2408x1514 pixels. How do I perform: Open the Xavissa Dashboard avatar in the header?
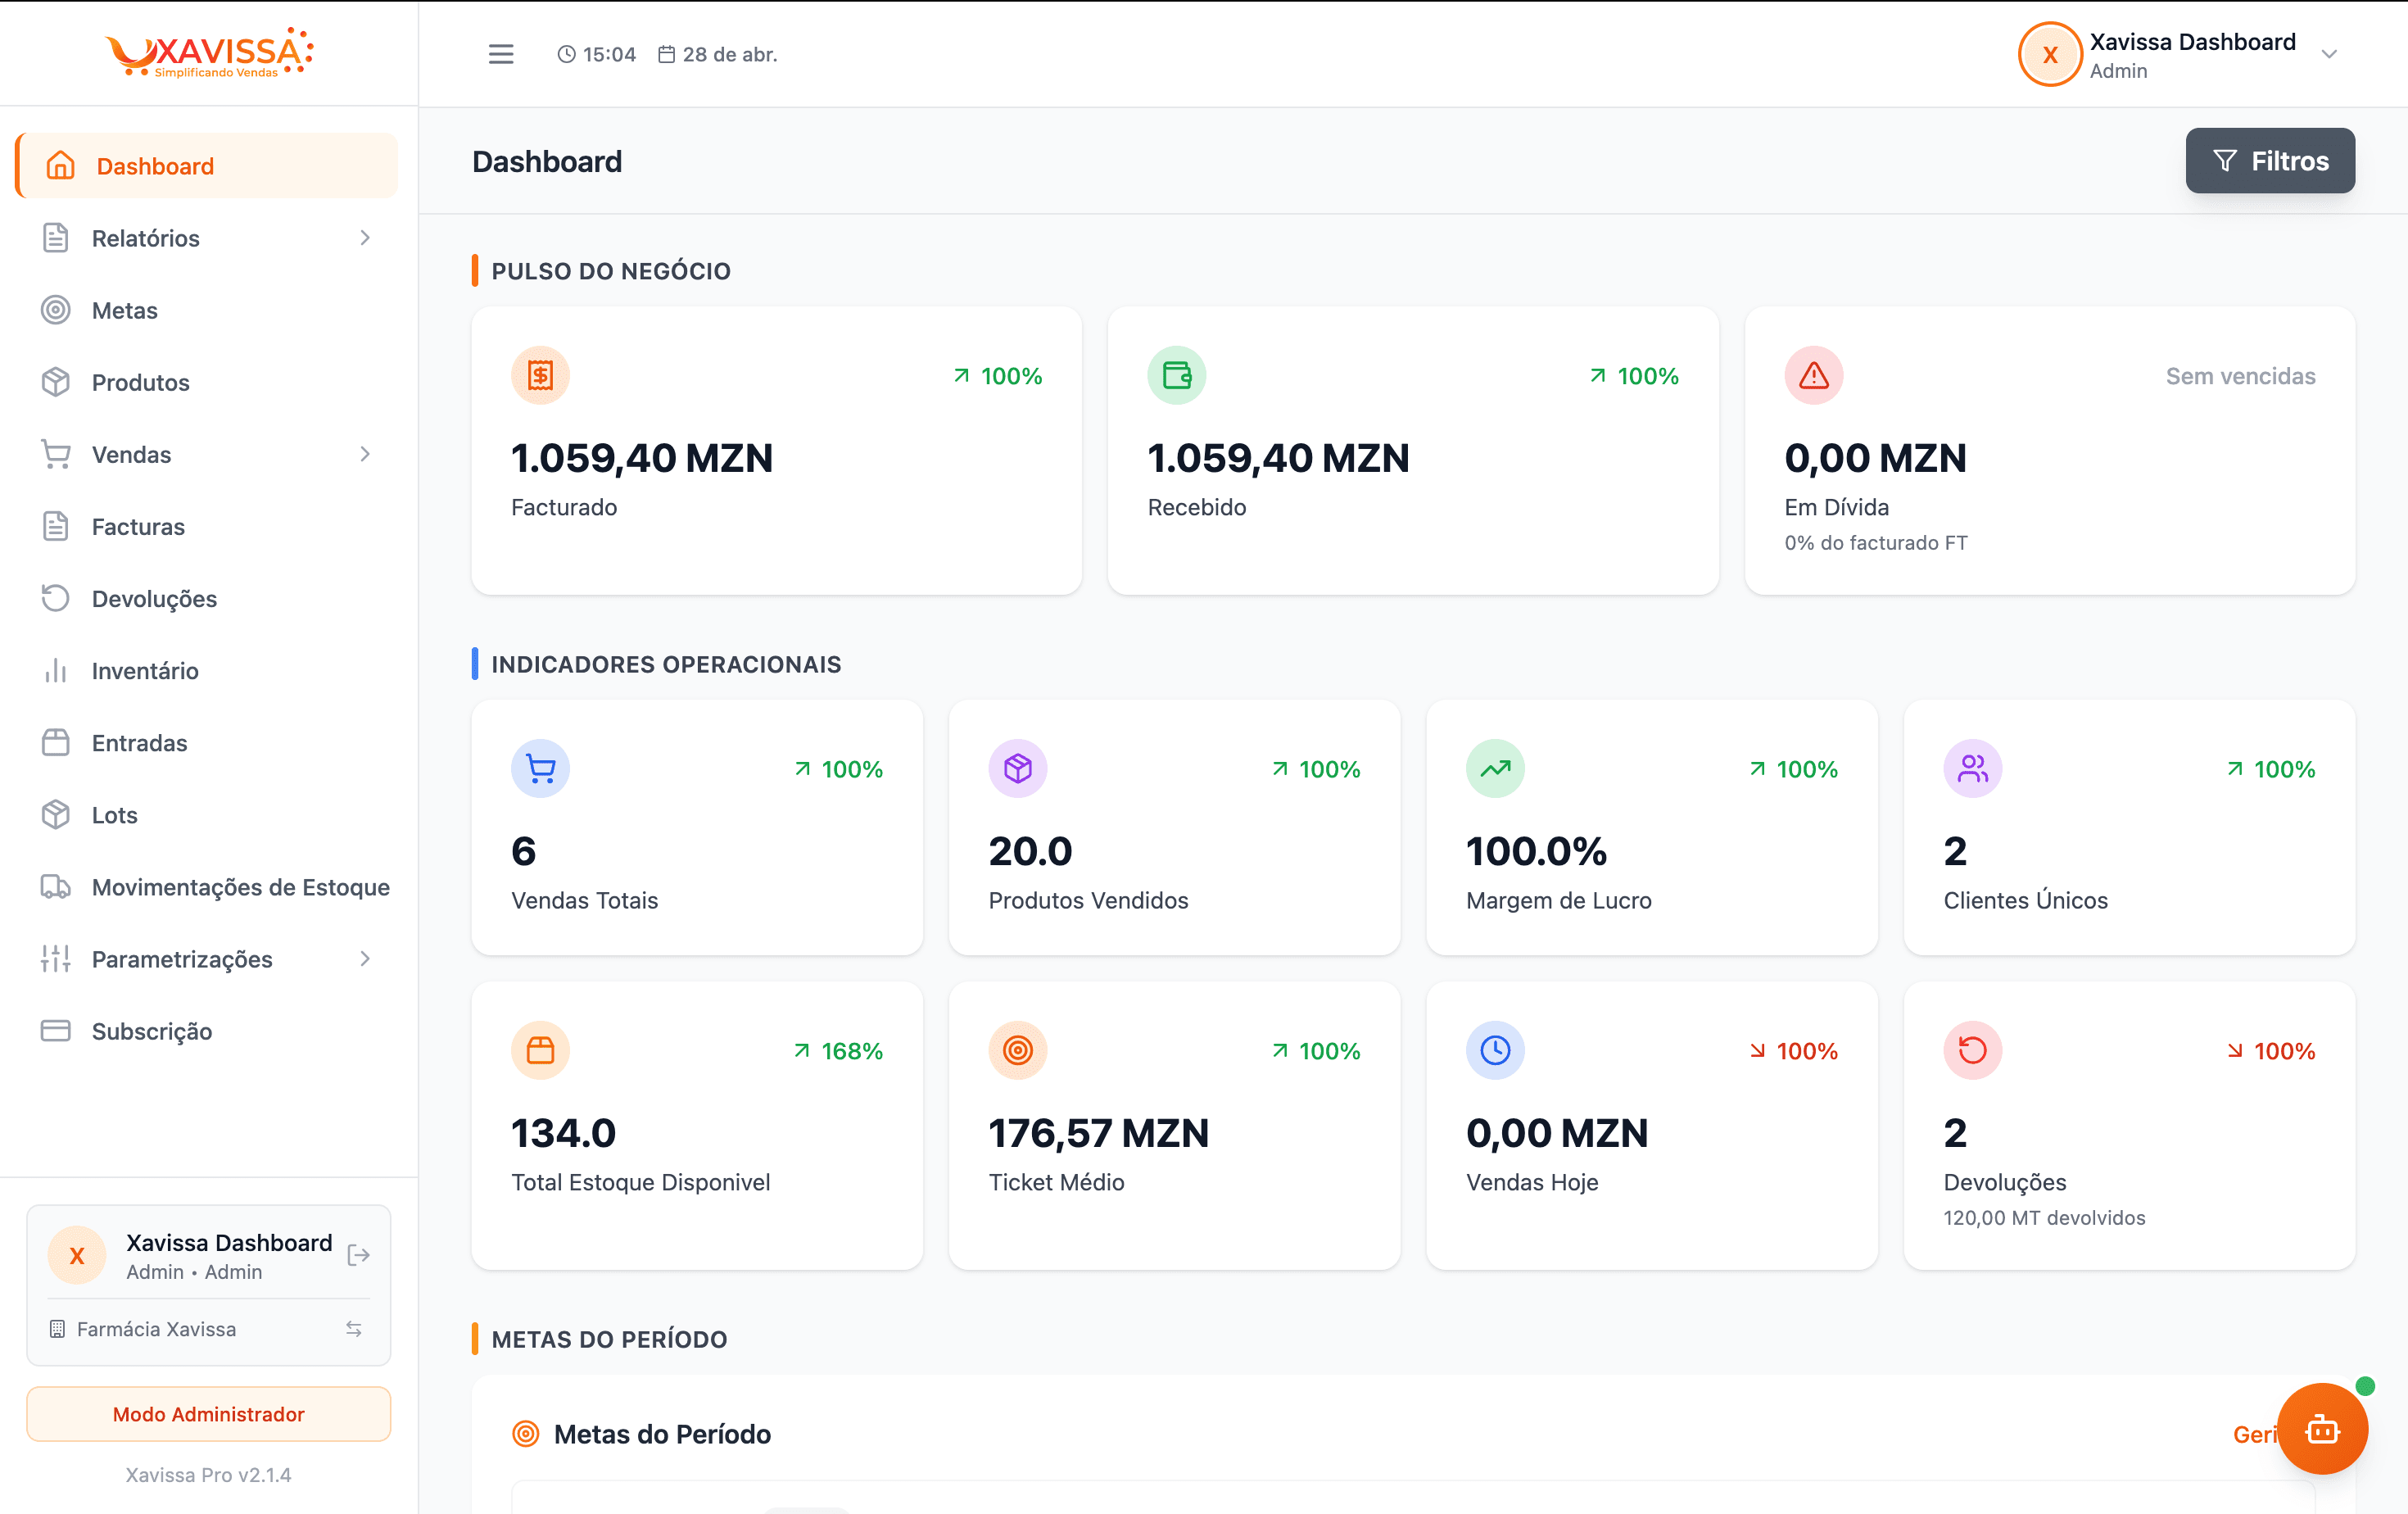(x=2050, y=55)
